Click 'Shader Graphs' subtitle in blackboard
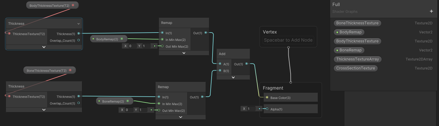439x126 pixels. point(345,12)
